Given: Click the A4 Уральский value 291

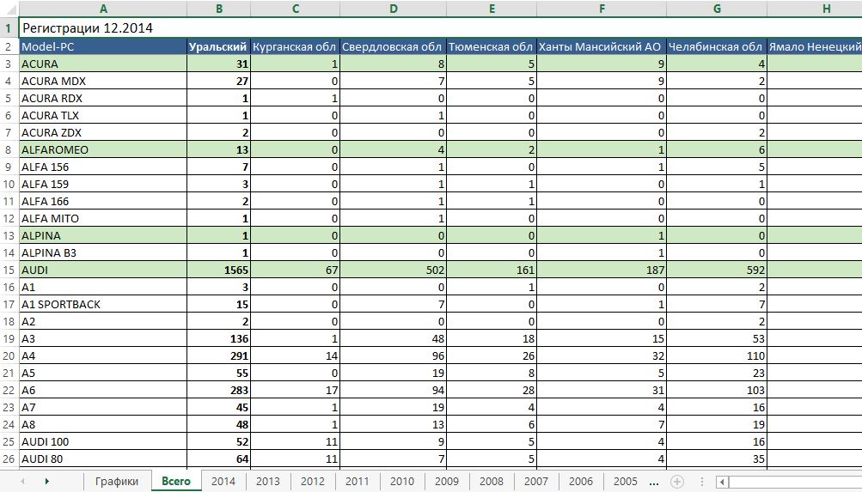Looking at the screenshot, I should point(219,355).
